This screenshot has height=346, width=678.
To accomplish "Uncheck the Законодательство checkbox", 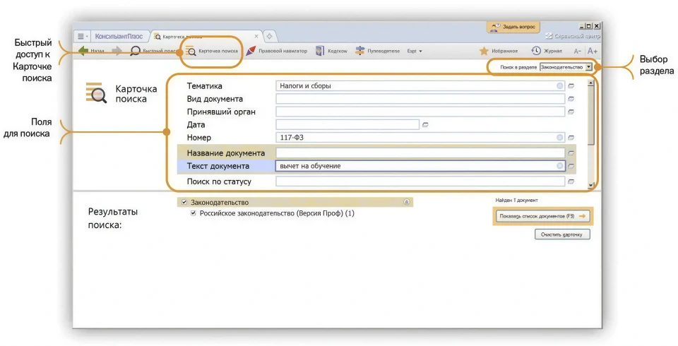I will (184, 202).
